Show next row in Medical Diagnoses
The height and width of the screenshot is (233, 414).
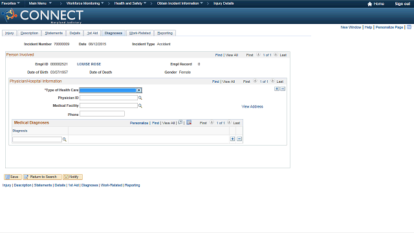(x=229, y=122)
